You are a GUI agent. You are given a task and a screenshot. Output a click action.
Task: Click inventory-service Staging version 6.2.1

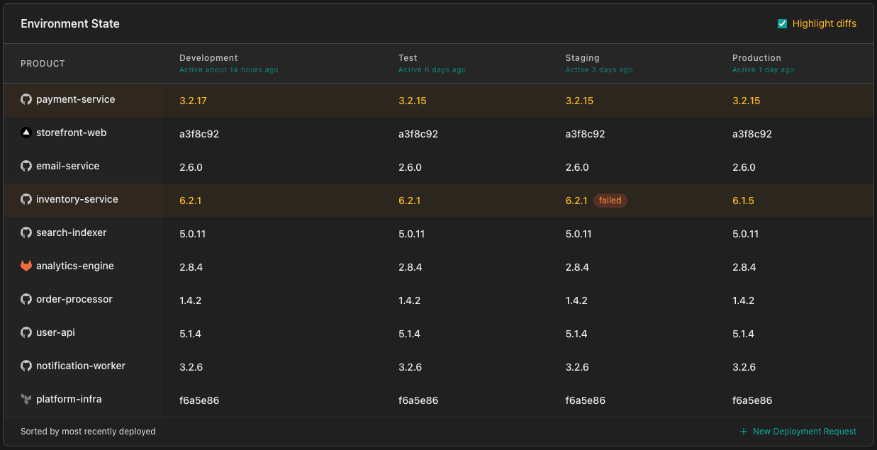[x=576, y=201]
